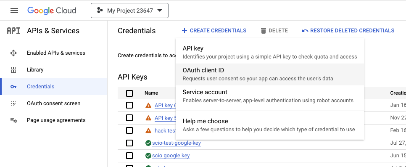Check the box for API key 5 row
406x167 pixels.
[129, 118]
